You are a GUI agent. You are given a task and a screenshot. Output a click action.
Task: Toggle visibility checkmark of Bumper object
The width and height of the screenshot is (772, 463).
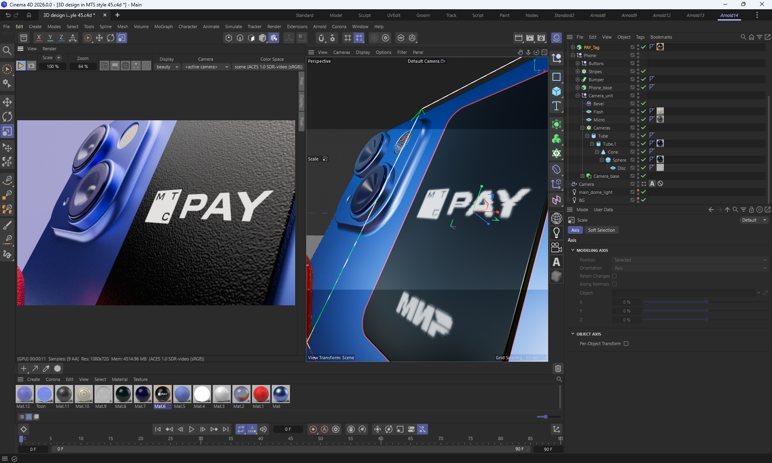[x=643, y=79]
